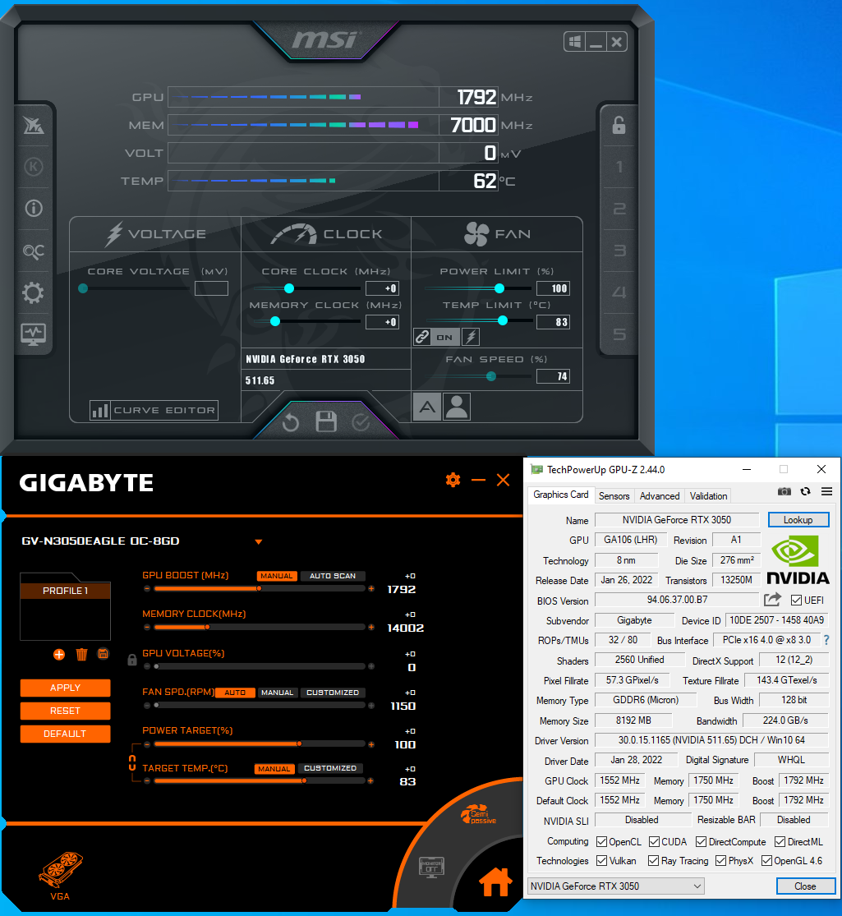842x916 pixels.
Task: Click the GPU Voltage lock icon
Action: point(132,661)
